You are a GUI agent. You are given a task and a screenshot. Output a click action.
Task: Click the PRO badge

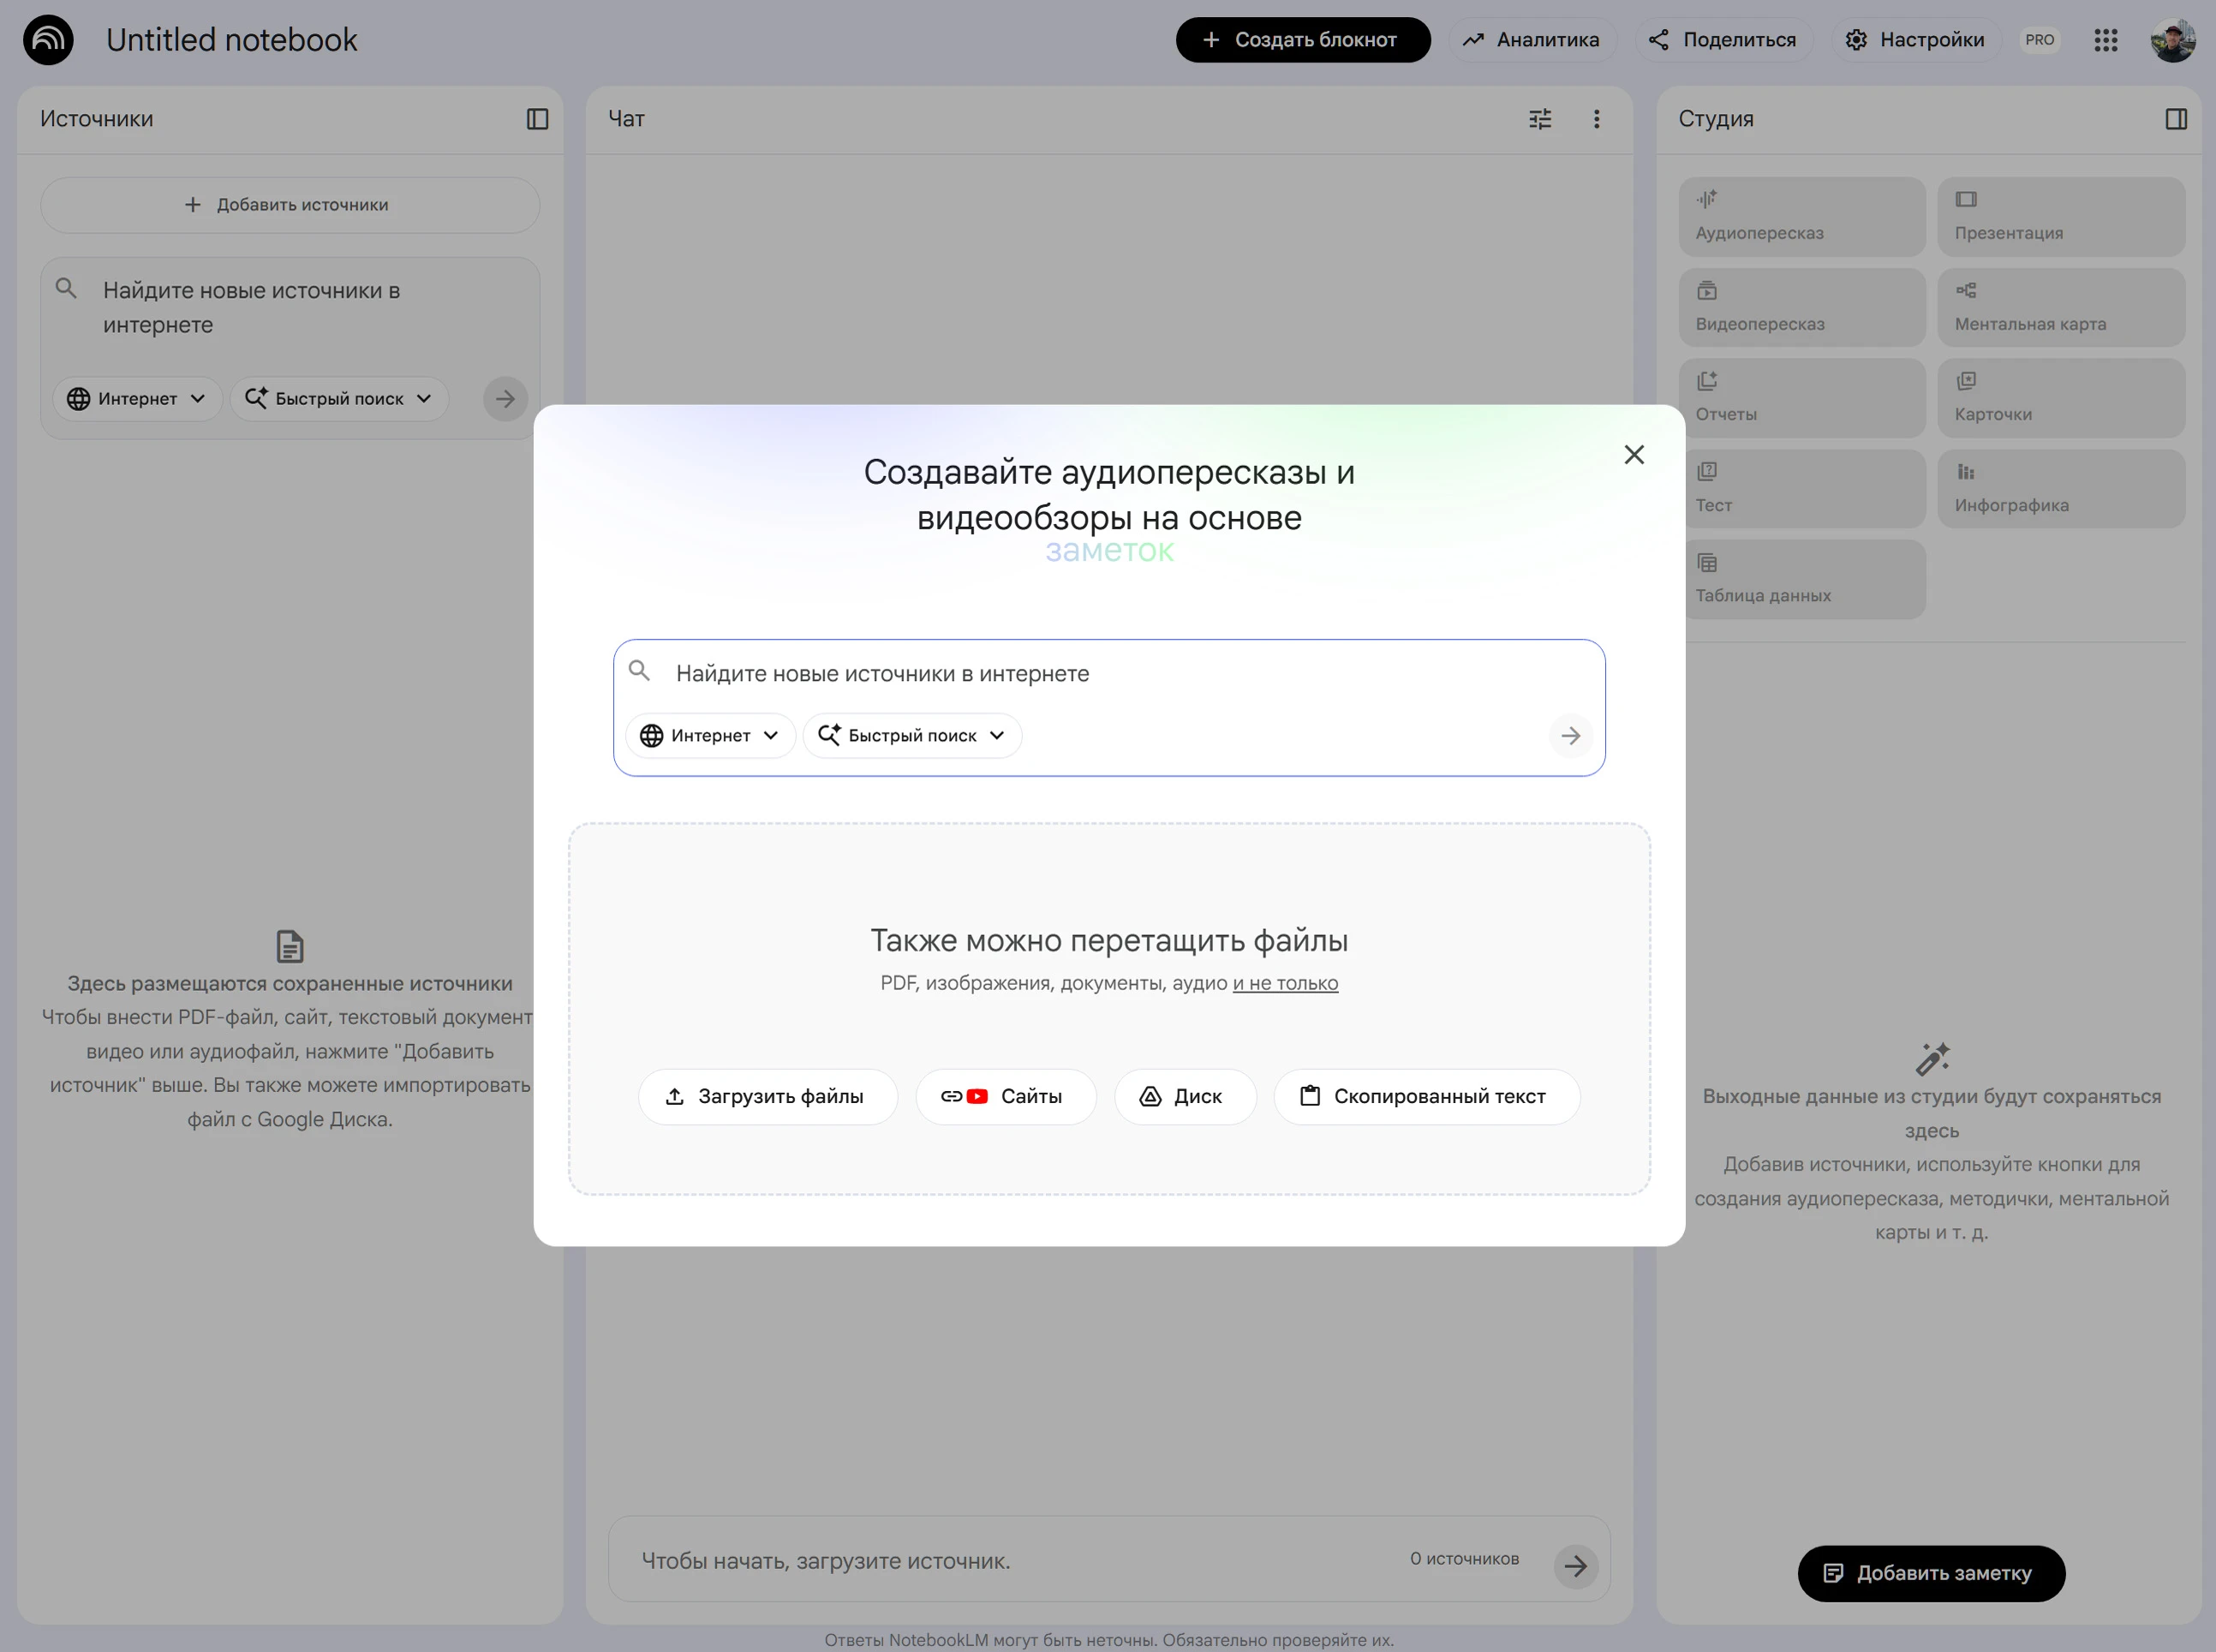click(x=2039, y=40)
